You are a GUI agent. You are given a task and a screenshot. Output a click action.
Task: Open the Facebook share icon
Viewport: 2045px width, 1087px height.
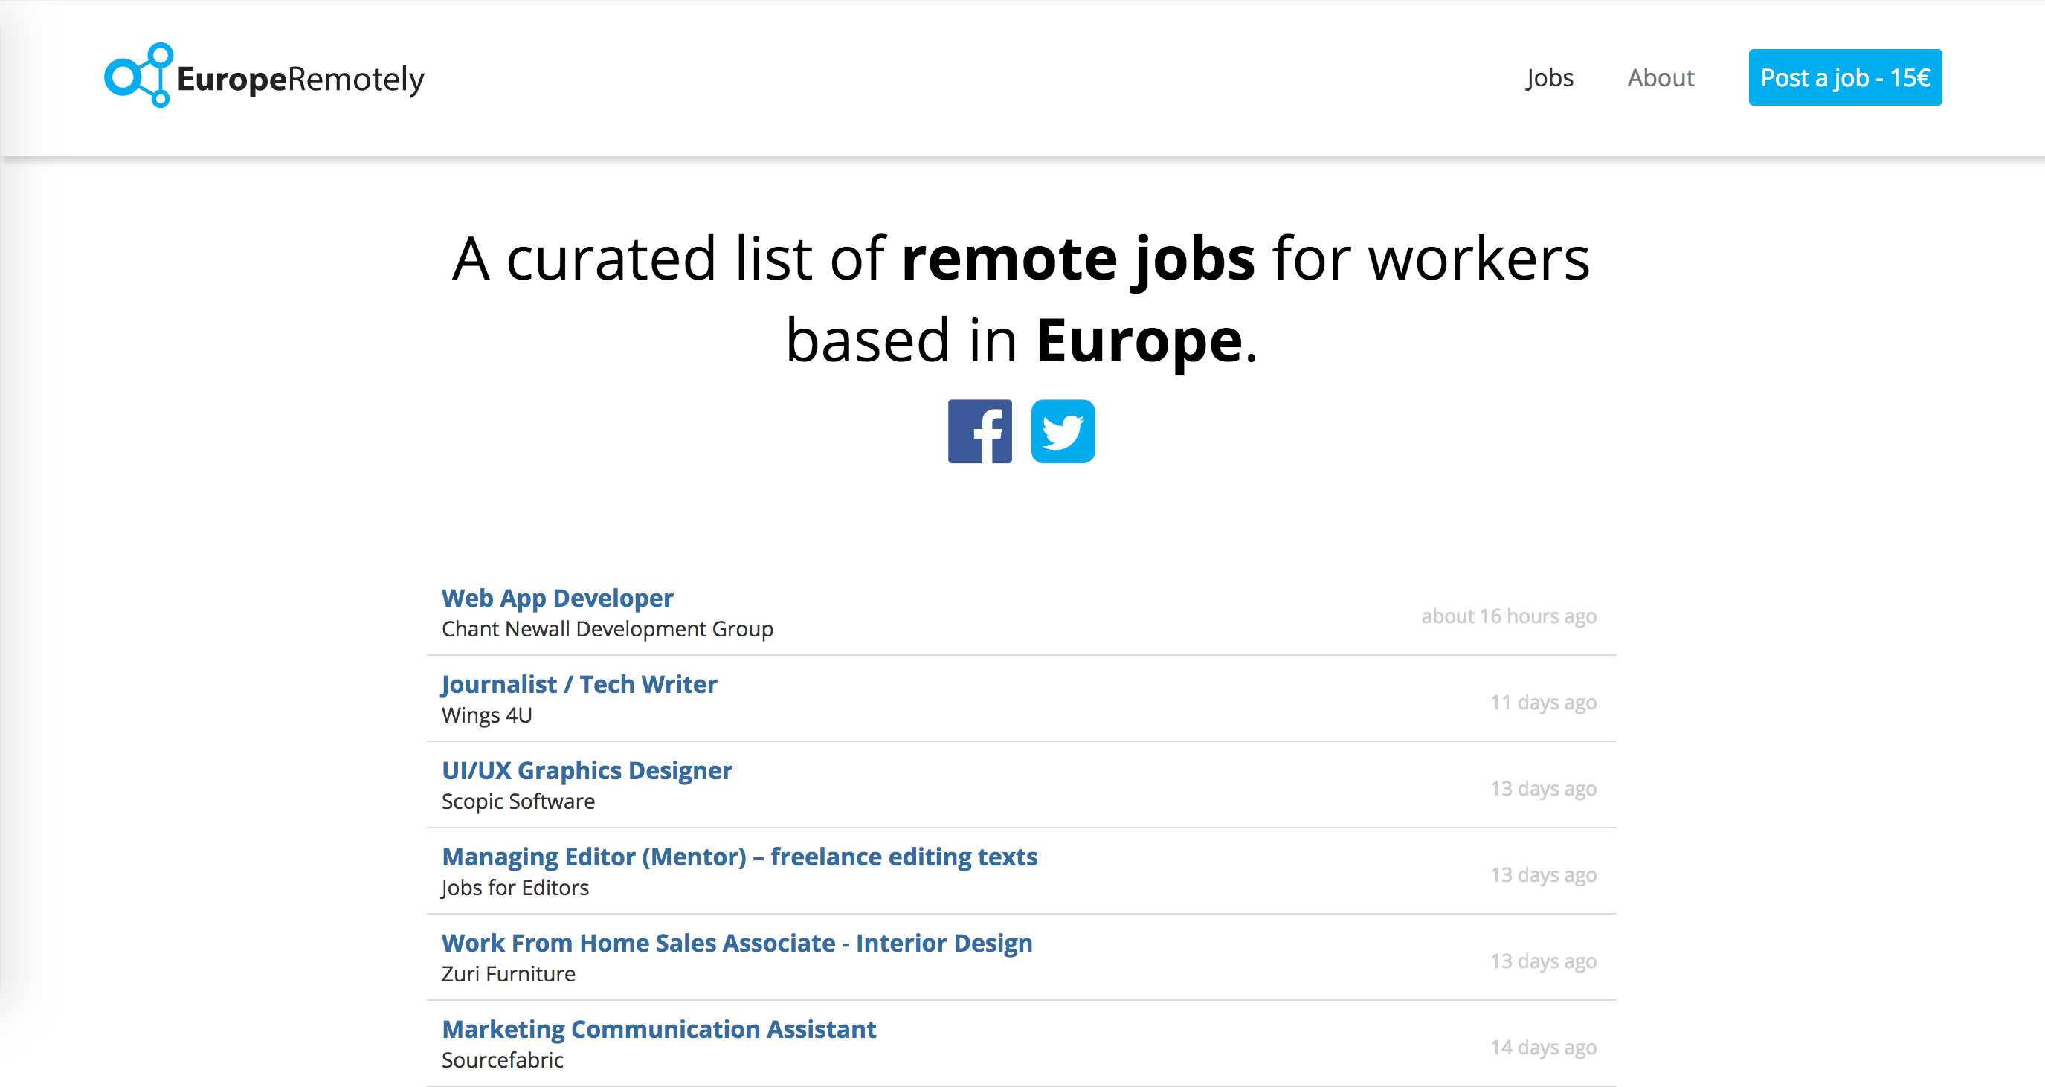[x=979, y=431]
